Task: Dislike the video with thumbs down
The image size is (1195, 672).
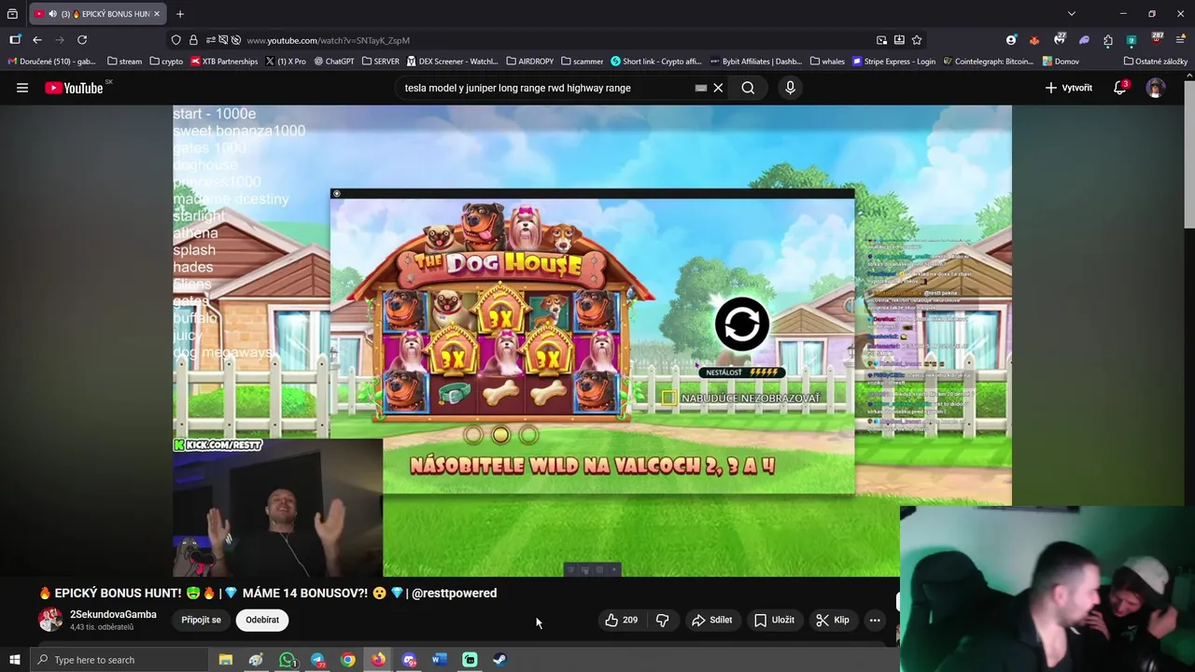Action: 662,620
